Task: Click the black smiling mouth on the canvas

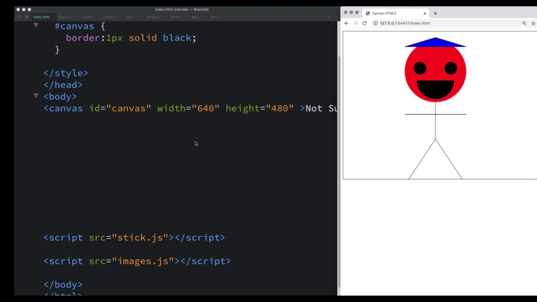Action: click(x=435, y=90)
